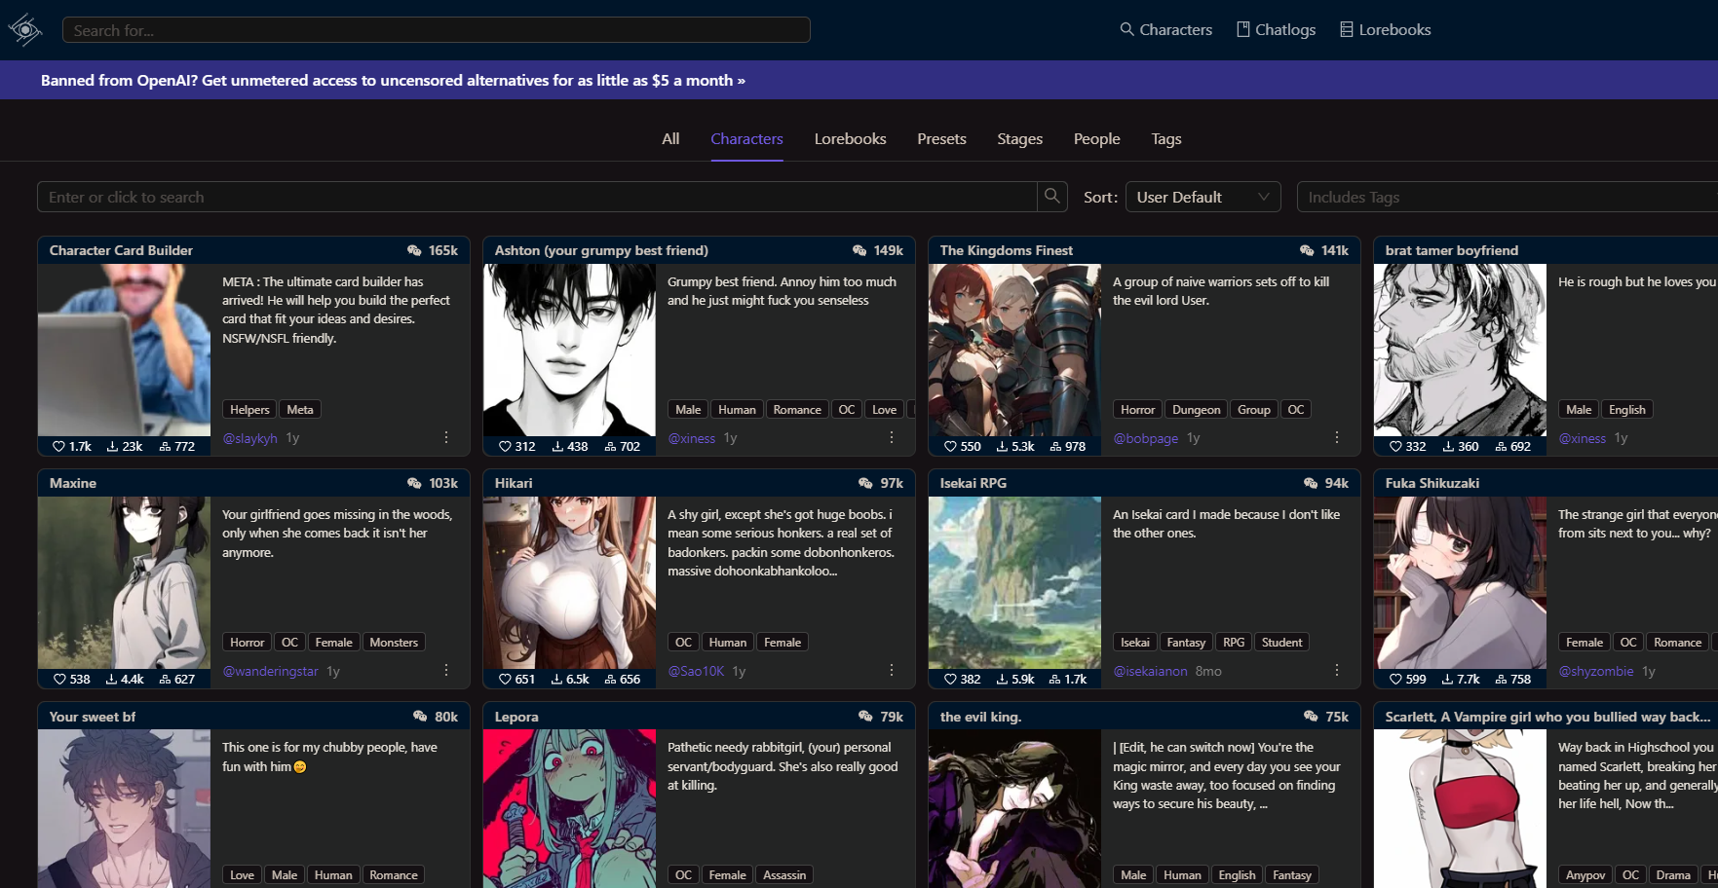The width and height of the screenshot is (1718, 888).
Task: Click the Student tag on Isekai RPG card
Action: coord(1281,643)
